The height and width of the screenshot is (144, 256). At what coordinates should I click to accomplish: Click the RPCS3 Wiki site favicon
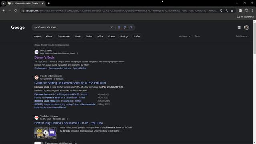coord(36,52)
